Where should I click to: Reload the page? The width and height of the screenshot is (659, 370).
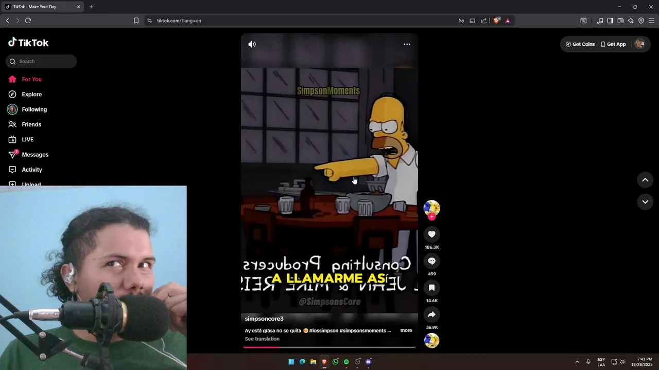28,21
